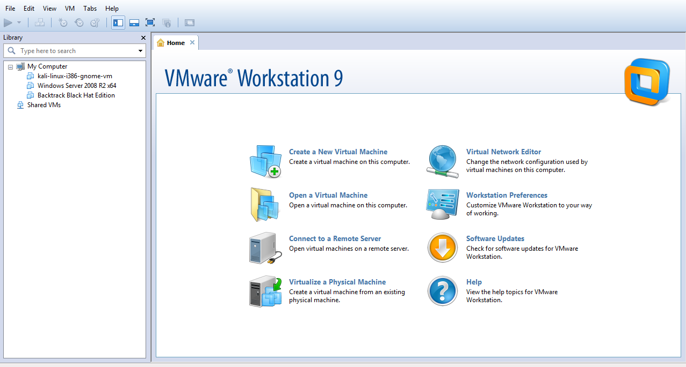Click the Unity mode toolbar icon
Image resolution: width=686 pixels, height=367 pixels.
[167, 23]
